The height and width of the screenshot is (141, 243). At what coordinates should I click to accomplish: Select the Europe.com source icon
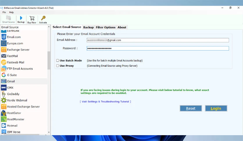[4, 43]
